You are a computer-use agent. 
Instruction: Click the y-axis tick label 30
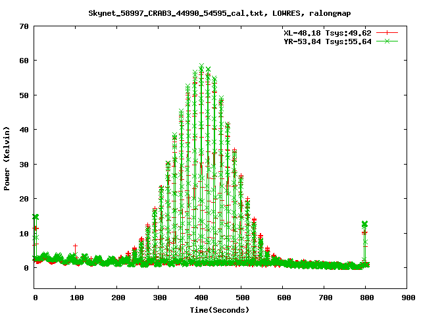coord(24,165)
